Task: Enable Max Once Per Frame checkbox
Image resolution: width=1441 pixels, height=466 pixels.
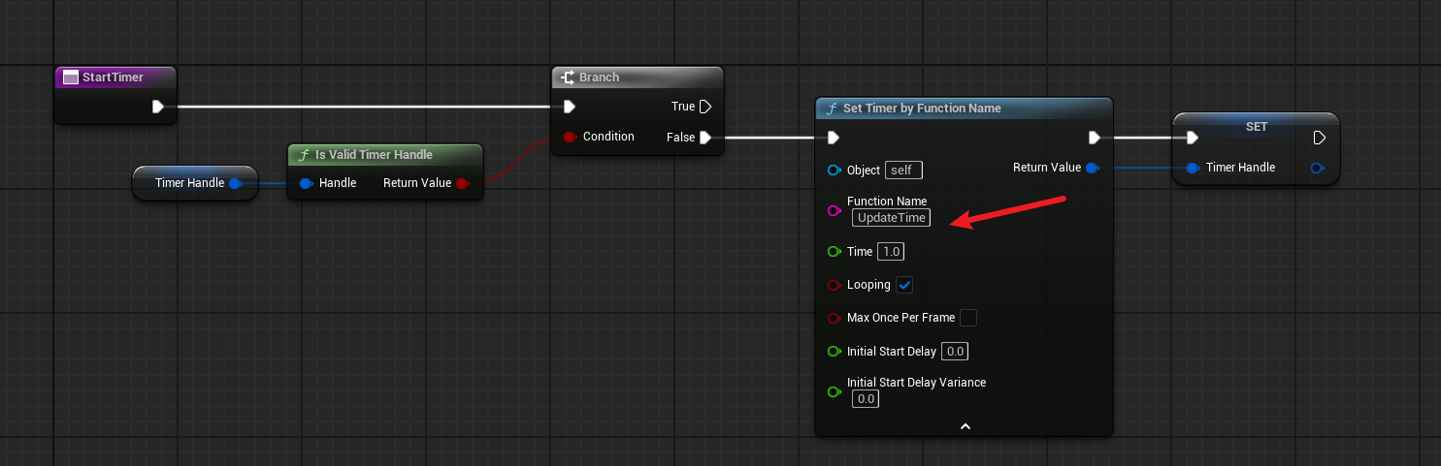Action: 968,318
